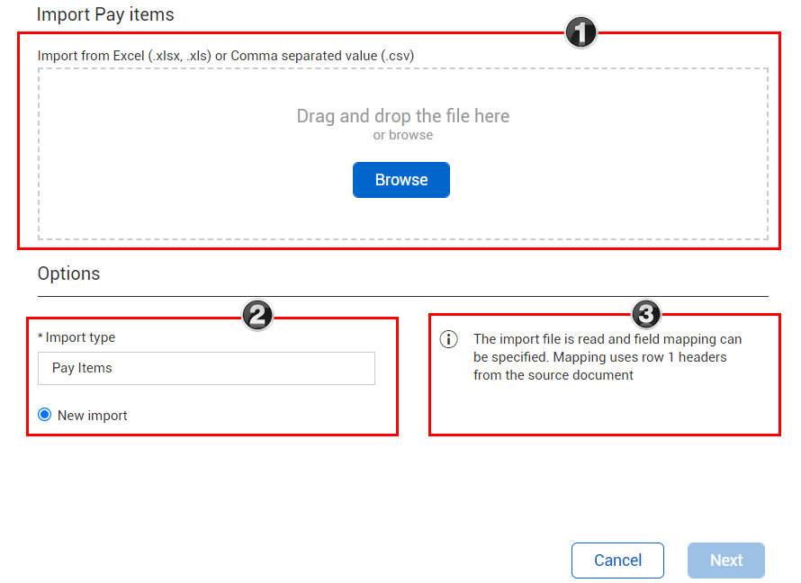Screen dimensions: 801x583
Task: Click the blue Browse button
Action: [400, 180]
